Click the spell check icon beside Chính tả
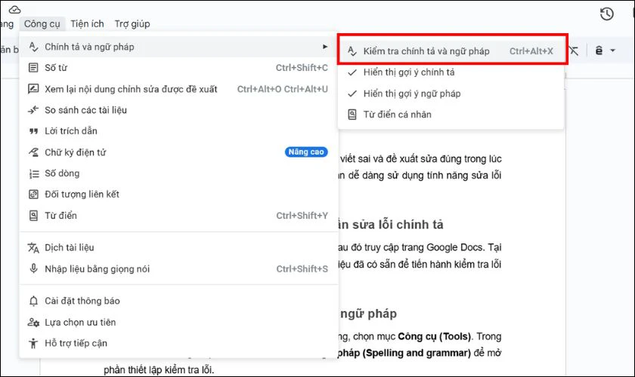This screenshot has height=377, width=635. [x=33, y=47]
